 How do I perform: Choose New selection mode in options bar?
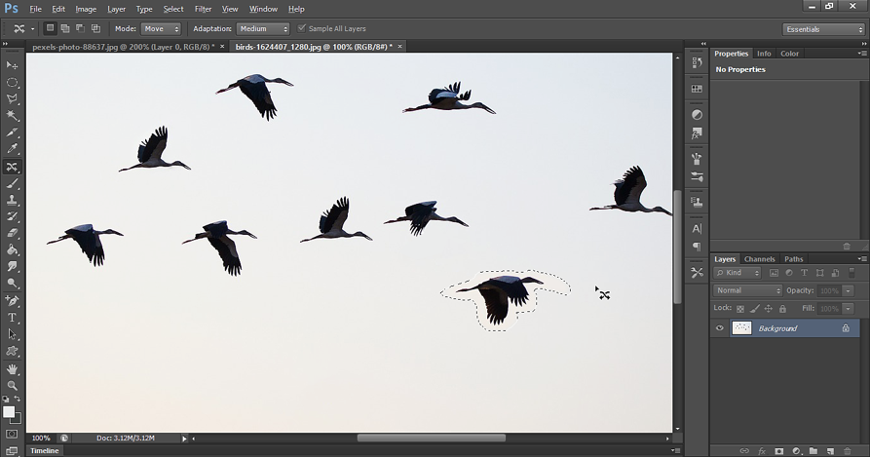(x=50, y=28)
